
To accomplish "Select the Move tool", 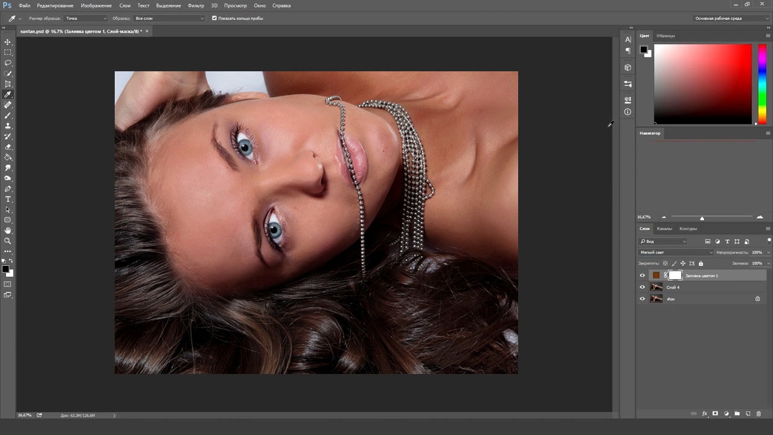I will [8, 42].
